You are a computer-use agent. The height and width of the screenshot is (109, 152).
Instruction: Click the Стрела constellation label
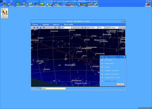point(120,31)
